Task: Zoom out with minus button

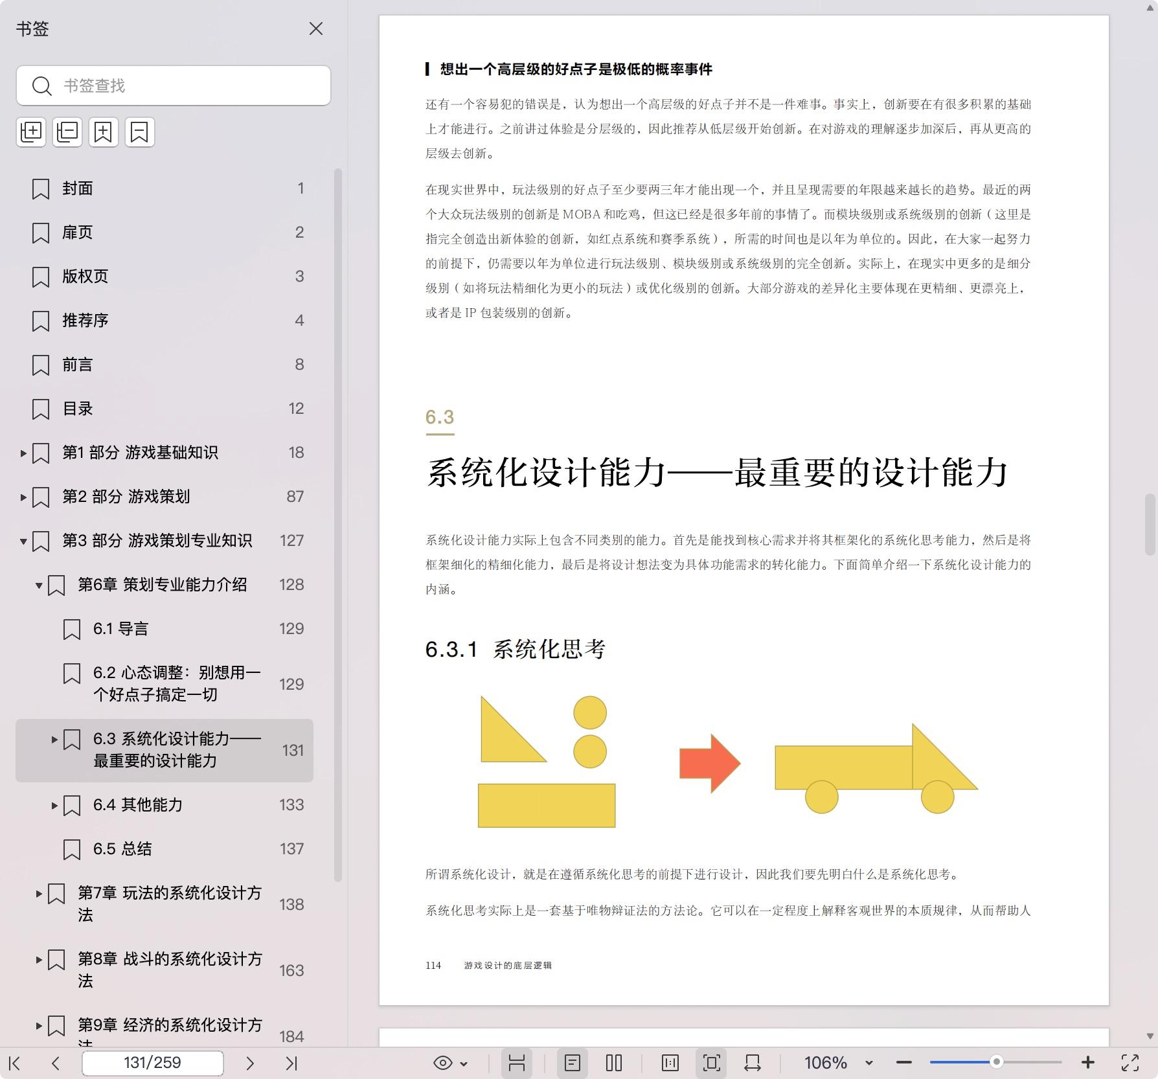Action: [x=904, y=1063]
